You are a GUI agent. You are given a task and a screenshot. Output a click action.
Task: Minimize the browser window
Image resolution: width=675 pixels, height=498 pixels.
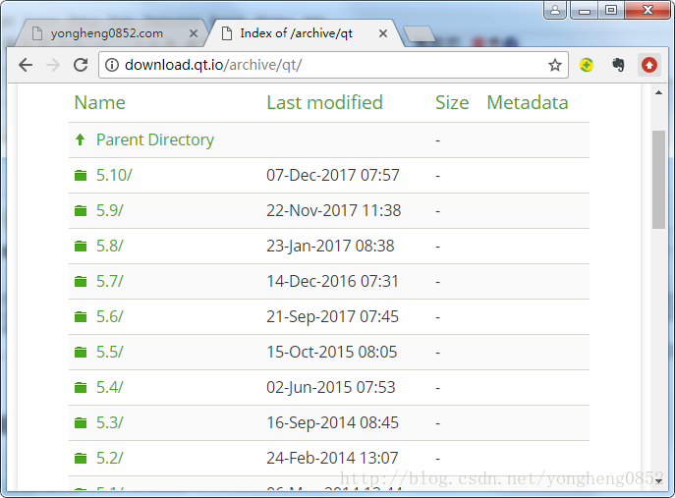(585, 10)
